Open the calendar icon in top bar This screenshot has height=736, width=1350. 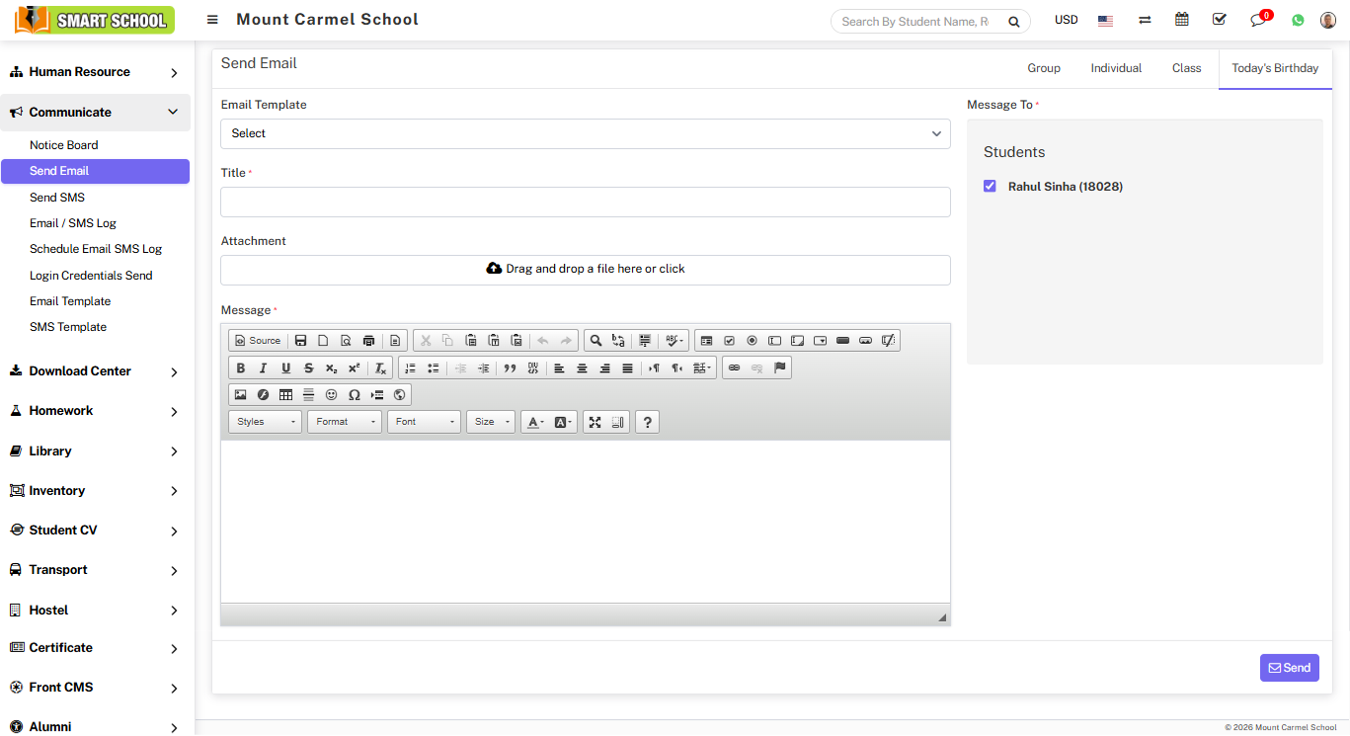click(1181, 20)
